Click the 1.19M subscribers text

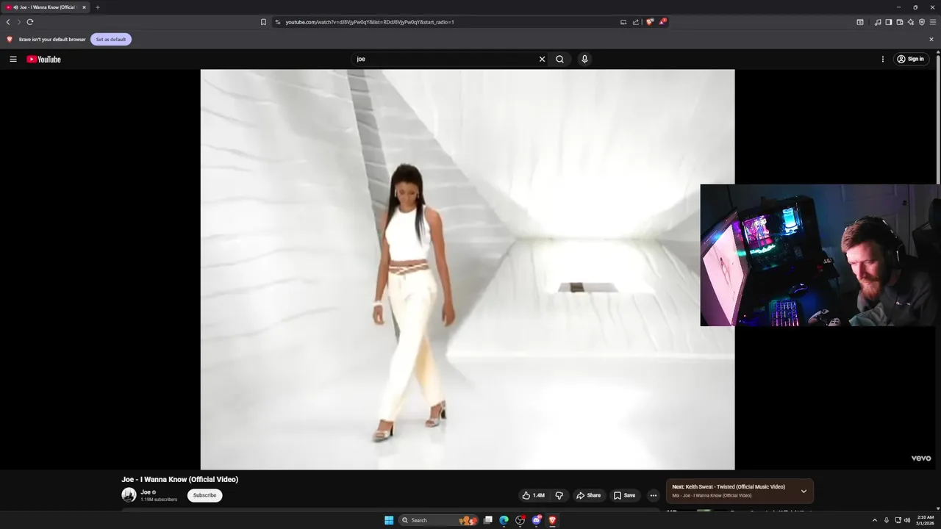(159, 500)
